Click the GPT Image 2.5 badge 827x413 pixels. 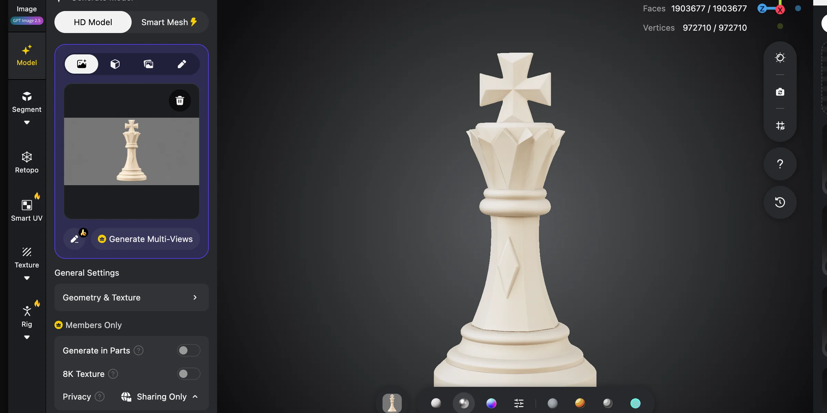(x=27, y=21)
